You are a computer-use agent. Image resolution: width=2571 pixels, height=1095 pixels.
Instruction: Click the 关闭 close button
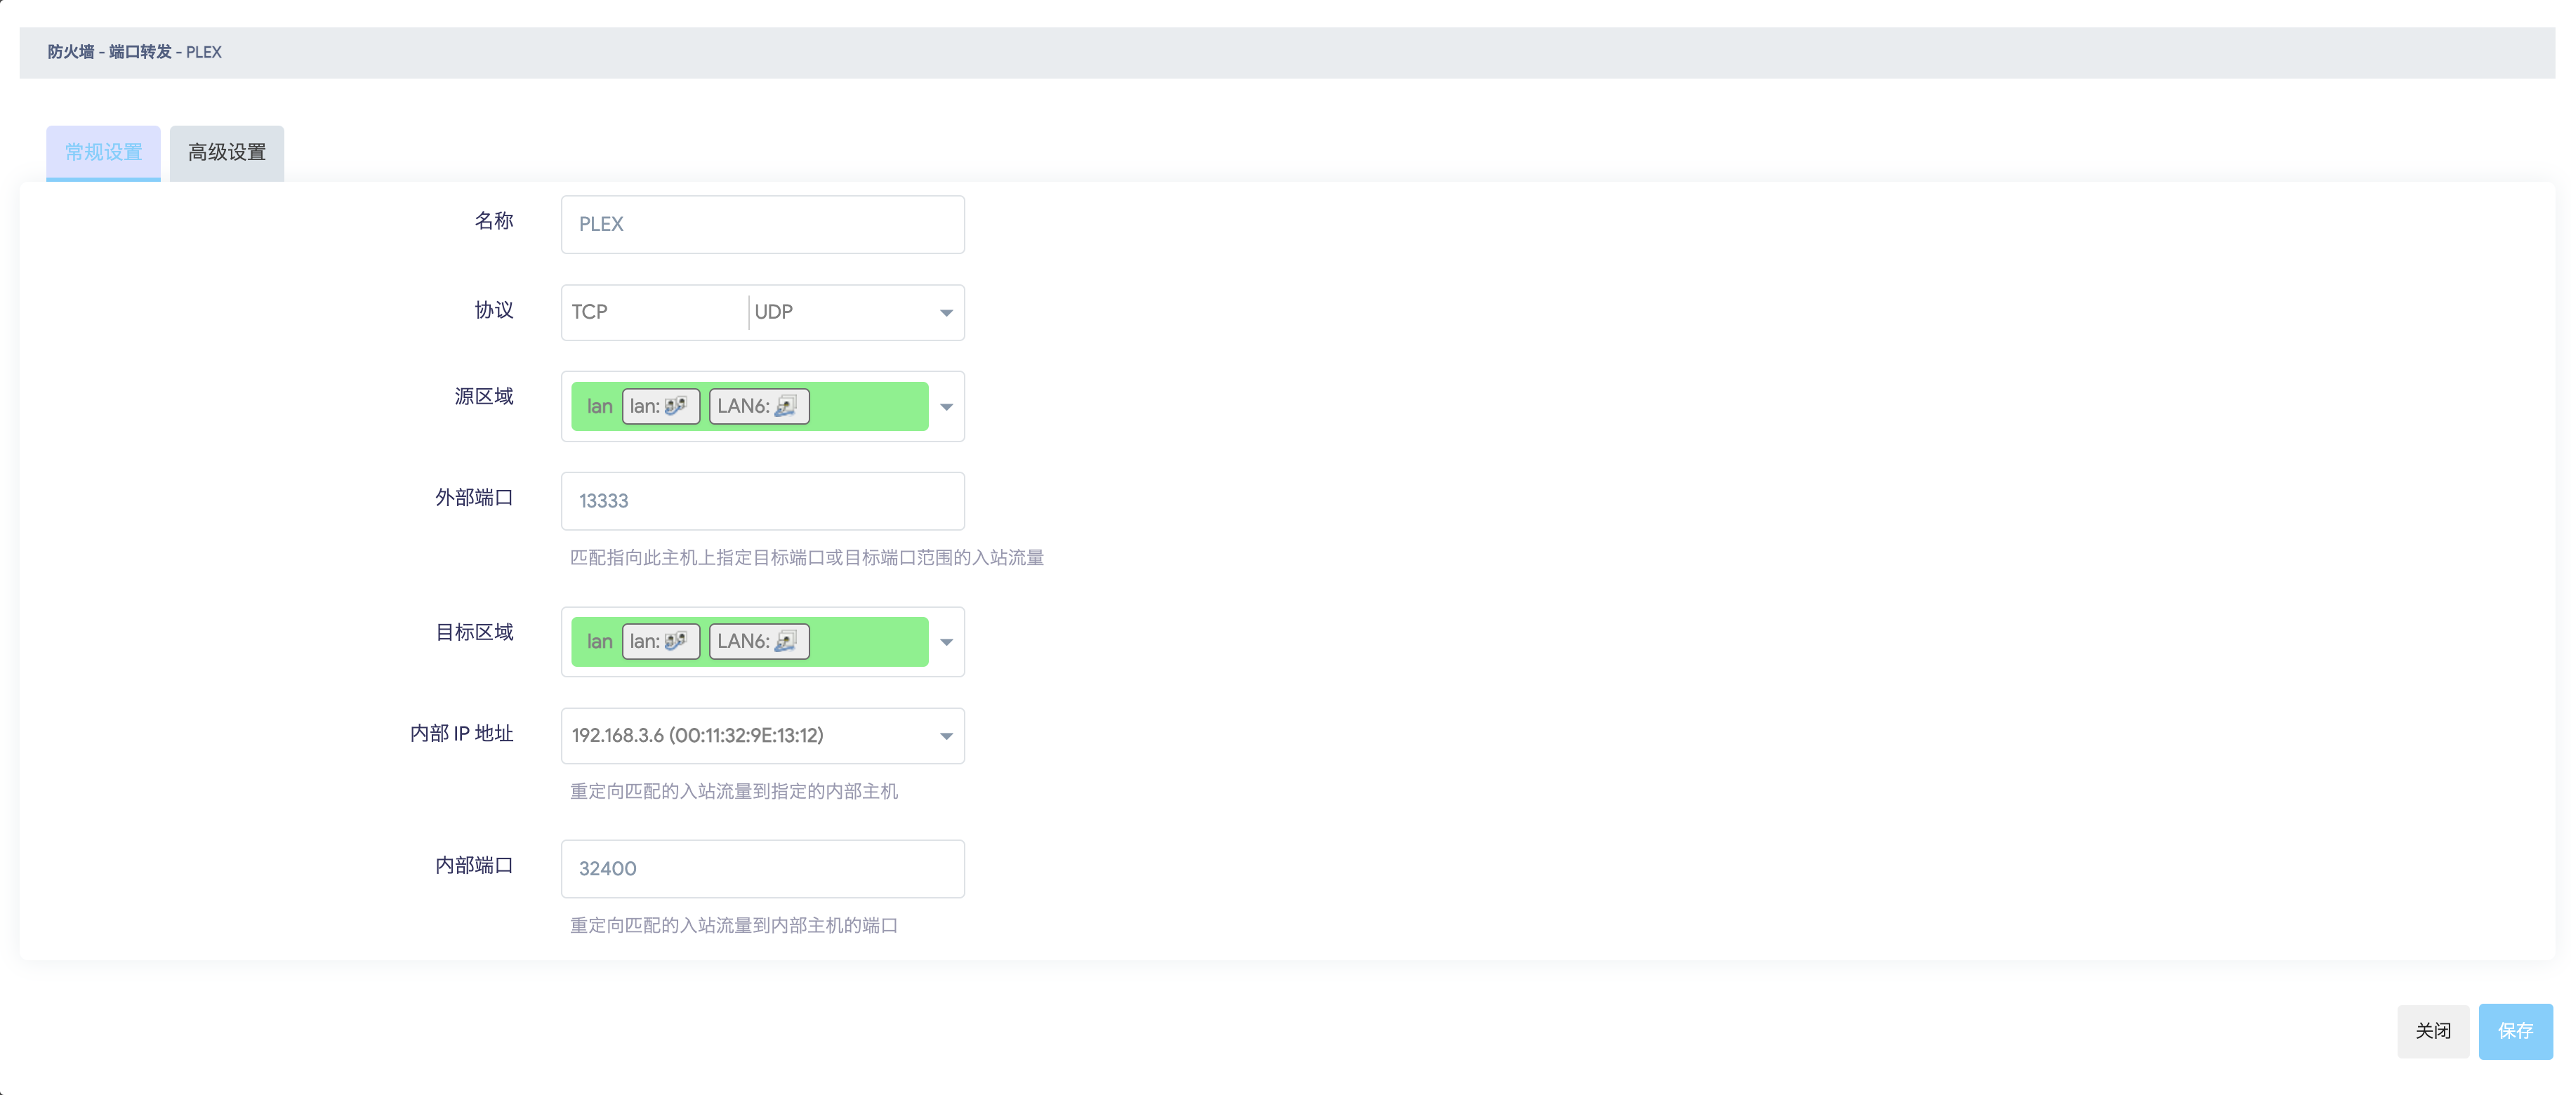point(2432,1030)
